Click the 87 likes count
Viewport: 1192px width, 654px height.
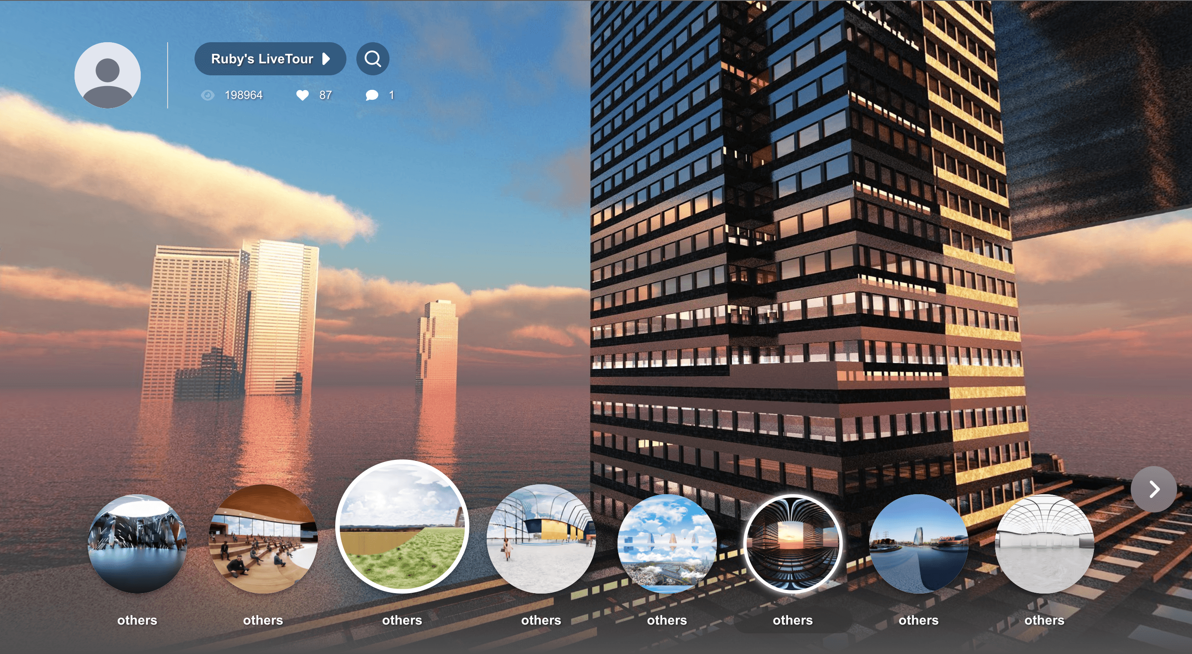pyautogui.click(x=325, y=95)
